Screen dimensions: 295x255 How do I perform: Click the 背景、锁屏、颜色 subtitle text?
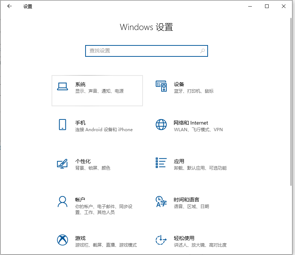[x=92, y=168]
